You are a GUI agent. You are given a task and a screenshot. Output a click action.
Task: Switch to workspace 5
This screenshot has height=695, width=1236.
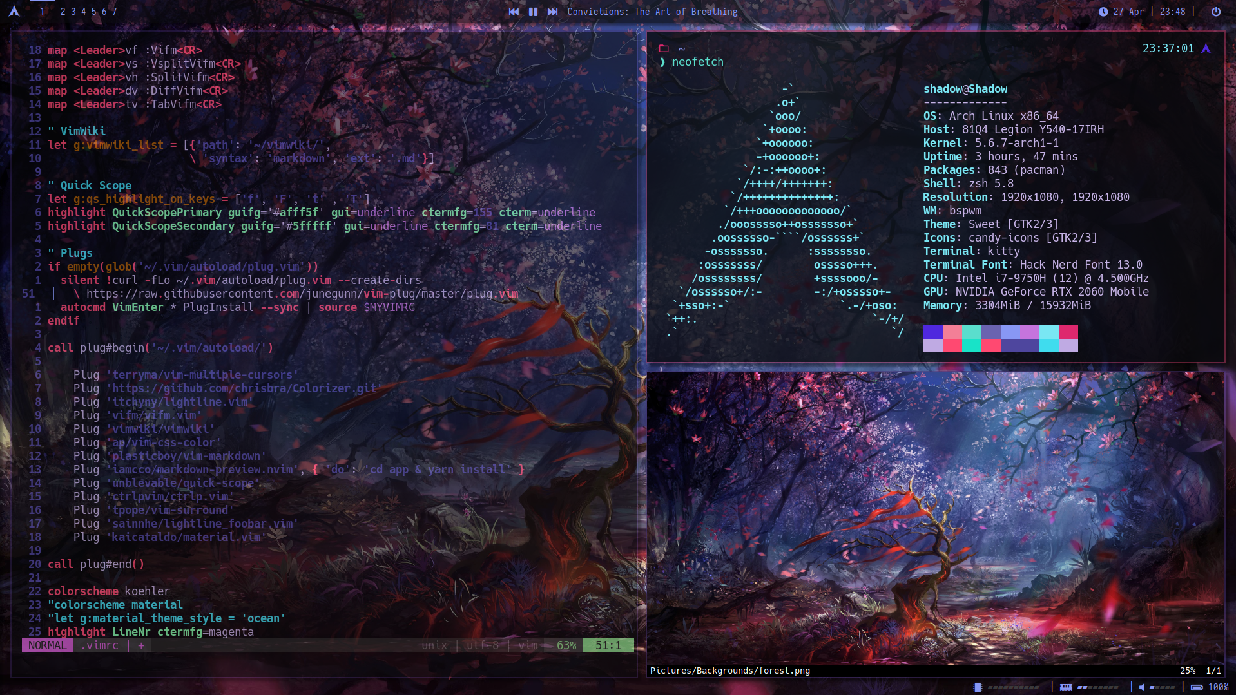pos(93,12)
